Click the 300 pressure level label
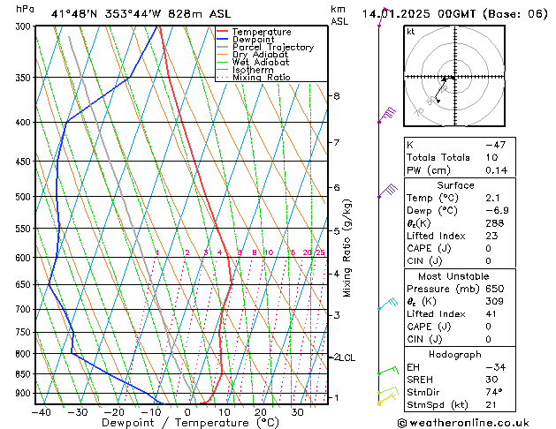556x429 pixels. pos(25,26)
